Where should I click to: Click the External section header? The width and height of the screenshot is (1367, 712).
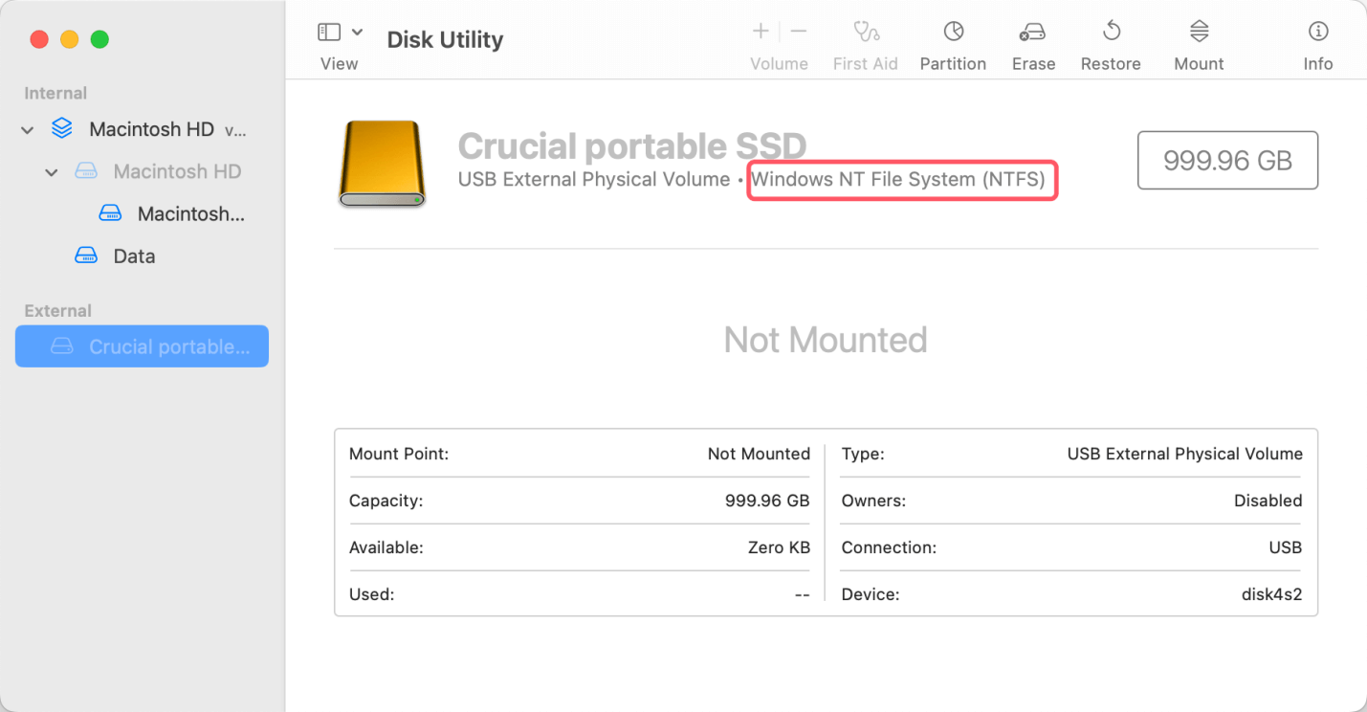point(57,310)
